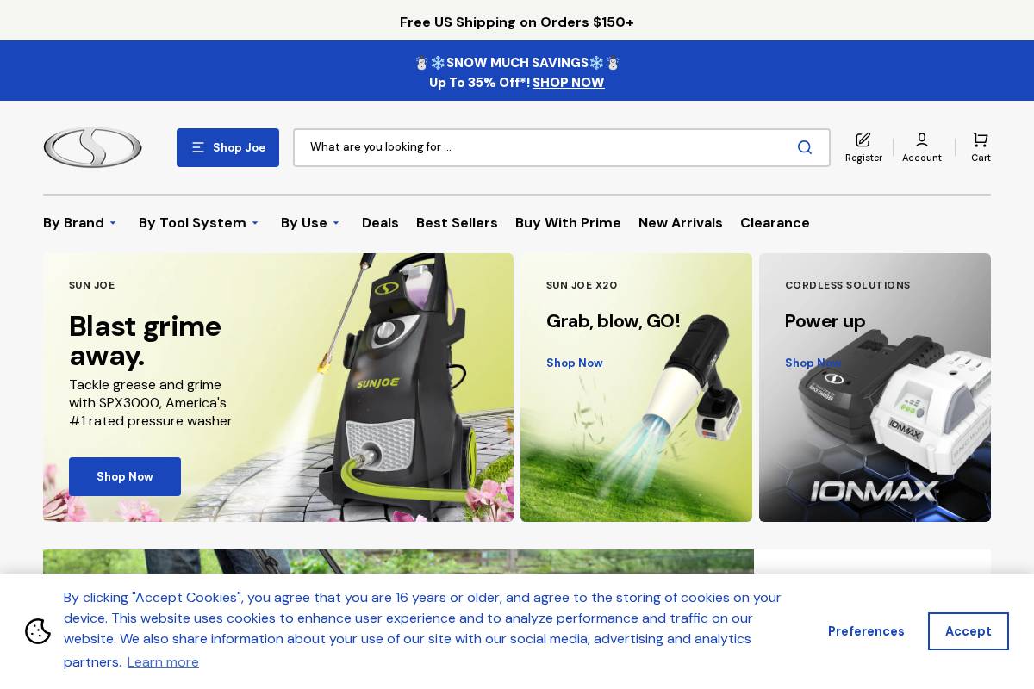Image resolution: width=1034 pixels, height=689 pixels.
Task: Click the cookie icon in the consent banner
Action: tap(38, 631)
